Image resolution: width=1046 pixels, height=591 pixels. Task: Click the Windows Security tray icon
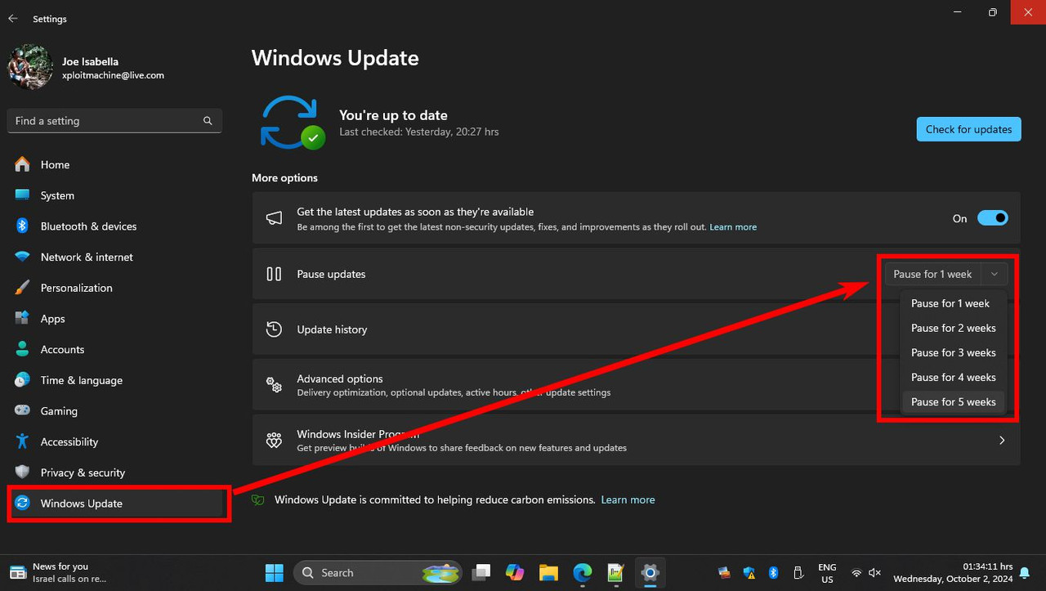[749, 573]
